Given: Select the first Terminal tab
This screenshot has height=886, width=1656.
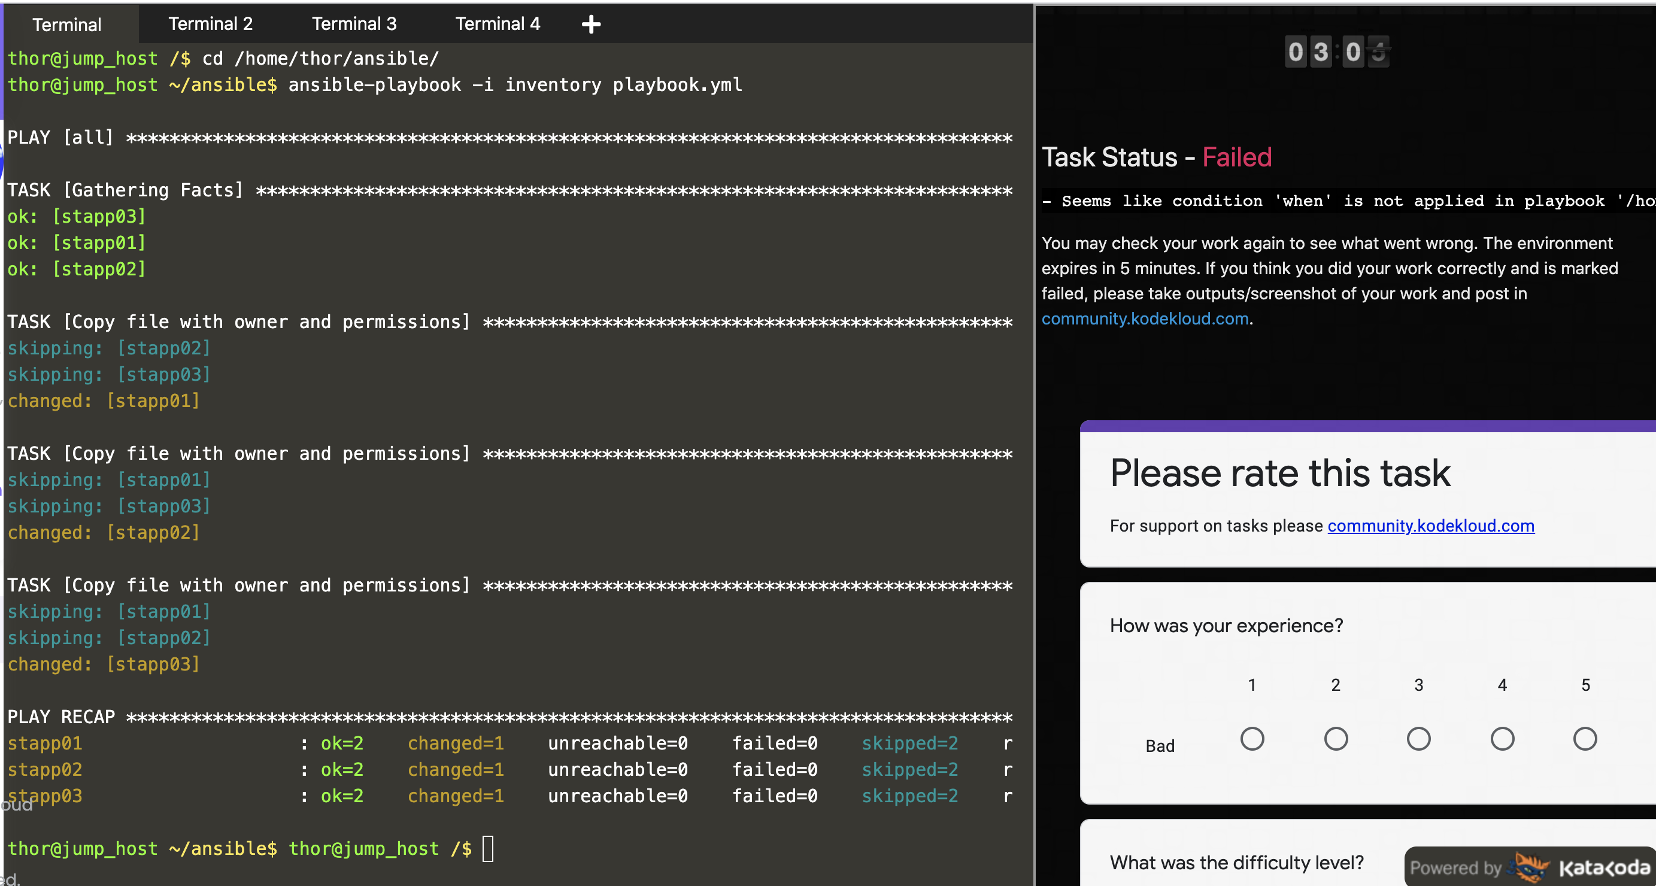Looking at the screenshot, I should tap(67, 25).
